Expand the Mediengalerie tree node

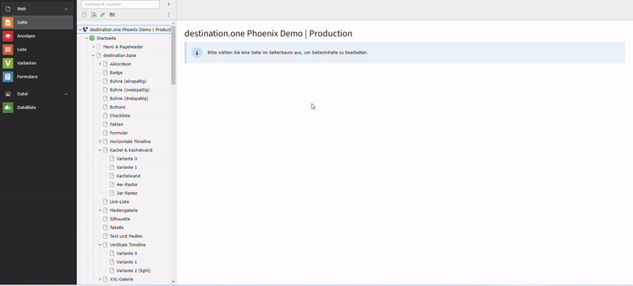point(100,210)
